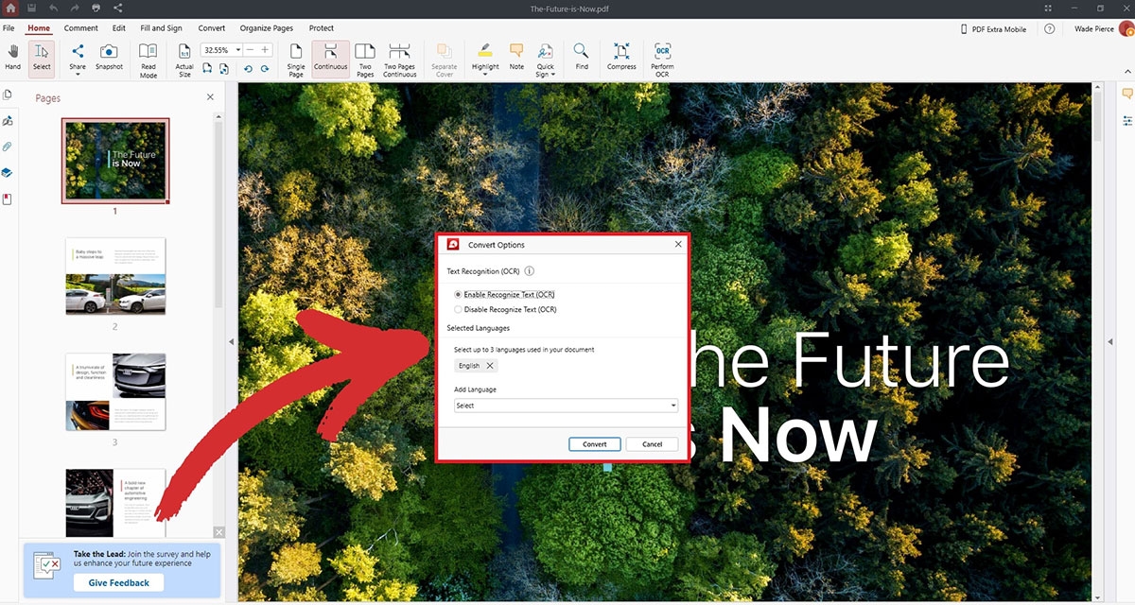
Task: Switch to the Comment tab
Action: pos(81,28)
